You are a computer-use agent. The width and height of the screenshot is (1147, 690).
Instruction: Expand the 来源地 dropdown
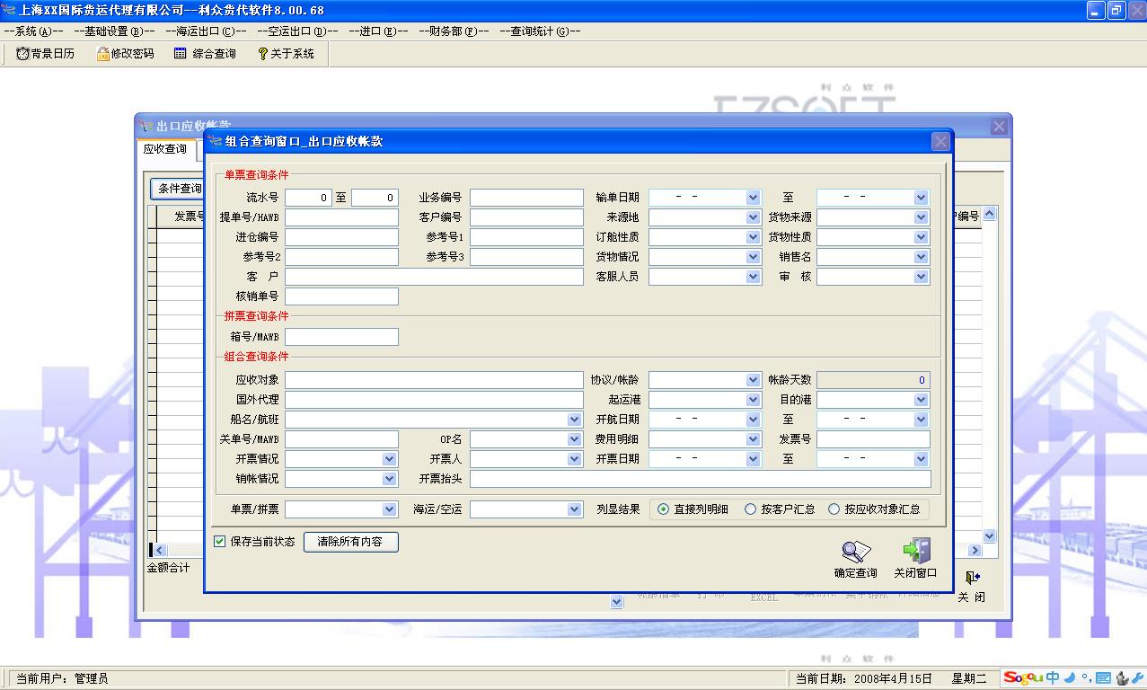click(753, 217)
